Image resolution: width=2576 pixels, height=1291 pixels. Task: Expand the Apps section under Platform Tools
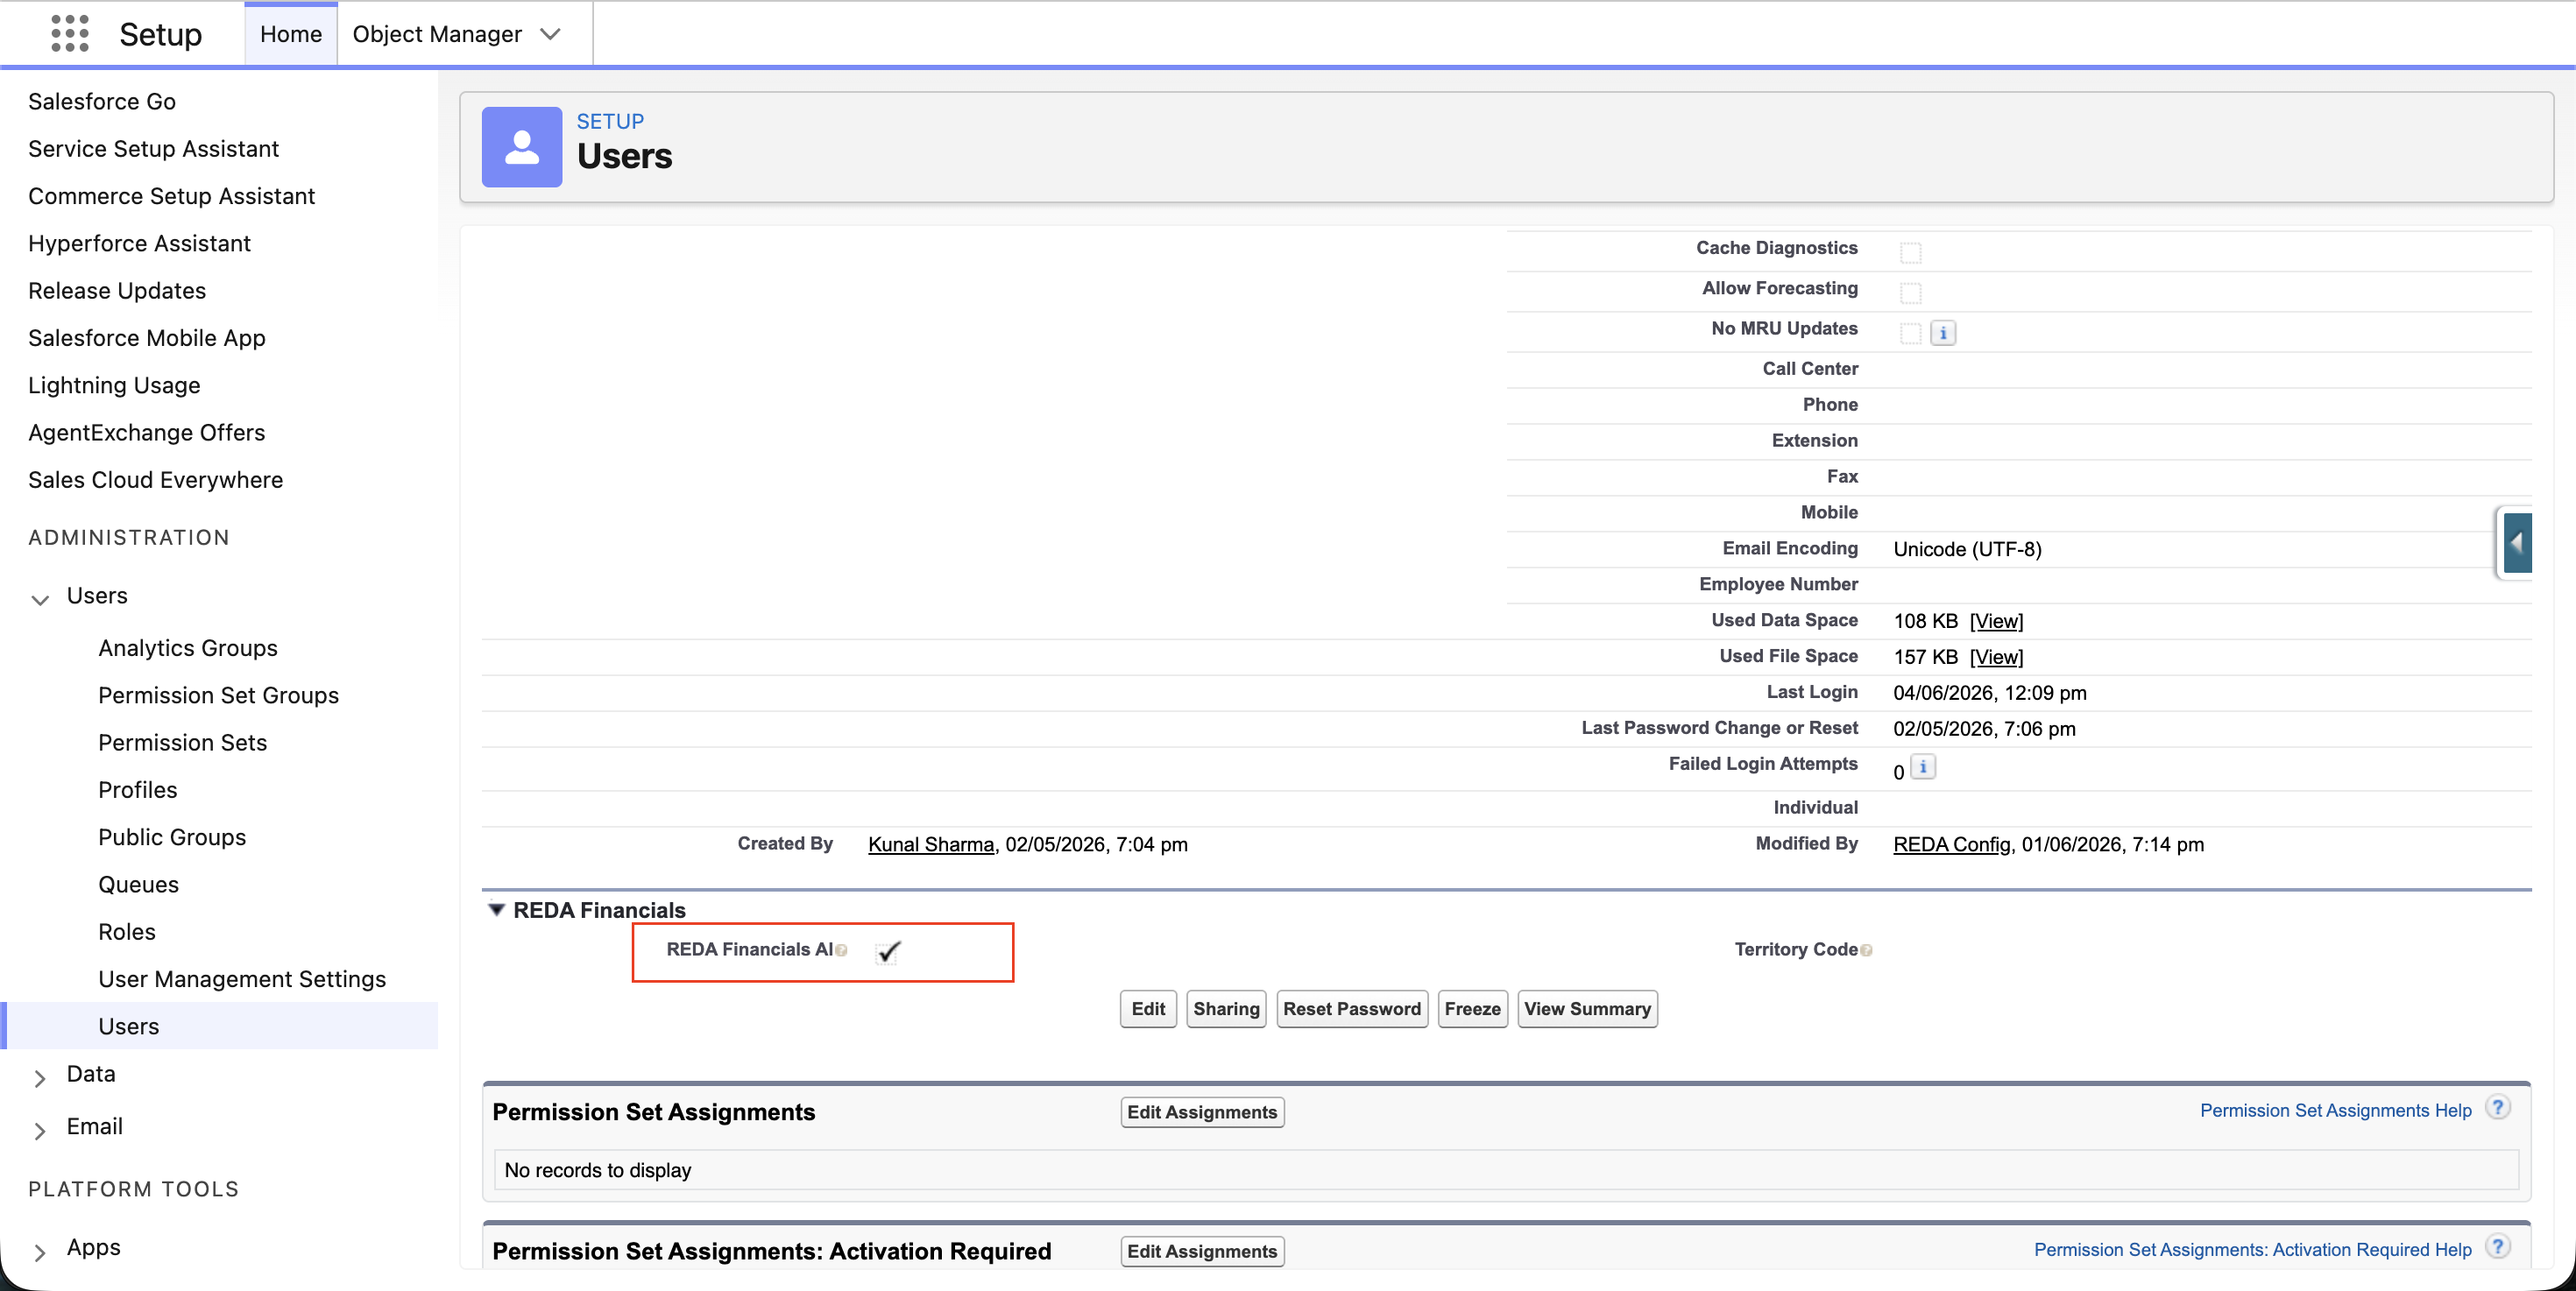pyautogui.click(x=40, y=1252)
